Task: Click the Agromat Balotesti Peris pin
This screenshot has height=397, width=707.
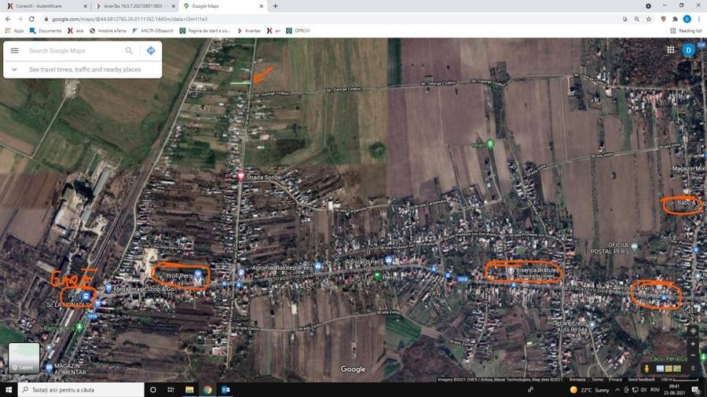Action: (x=318, y=267)
